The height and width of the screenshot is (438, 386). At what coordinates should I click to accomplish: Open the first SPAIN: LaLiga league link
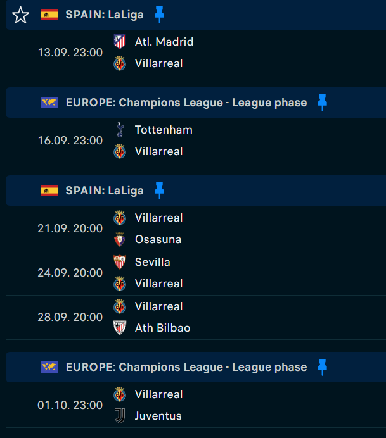pos(105,15)
